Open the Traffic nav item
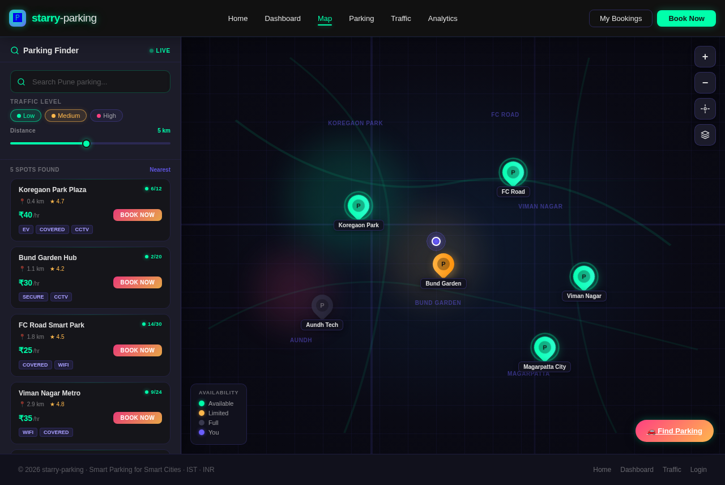The width and height of the screenshot is (725, 485). point(401,18)
